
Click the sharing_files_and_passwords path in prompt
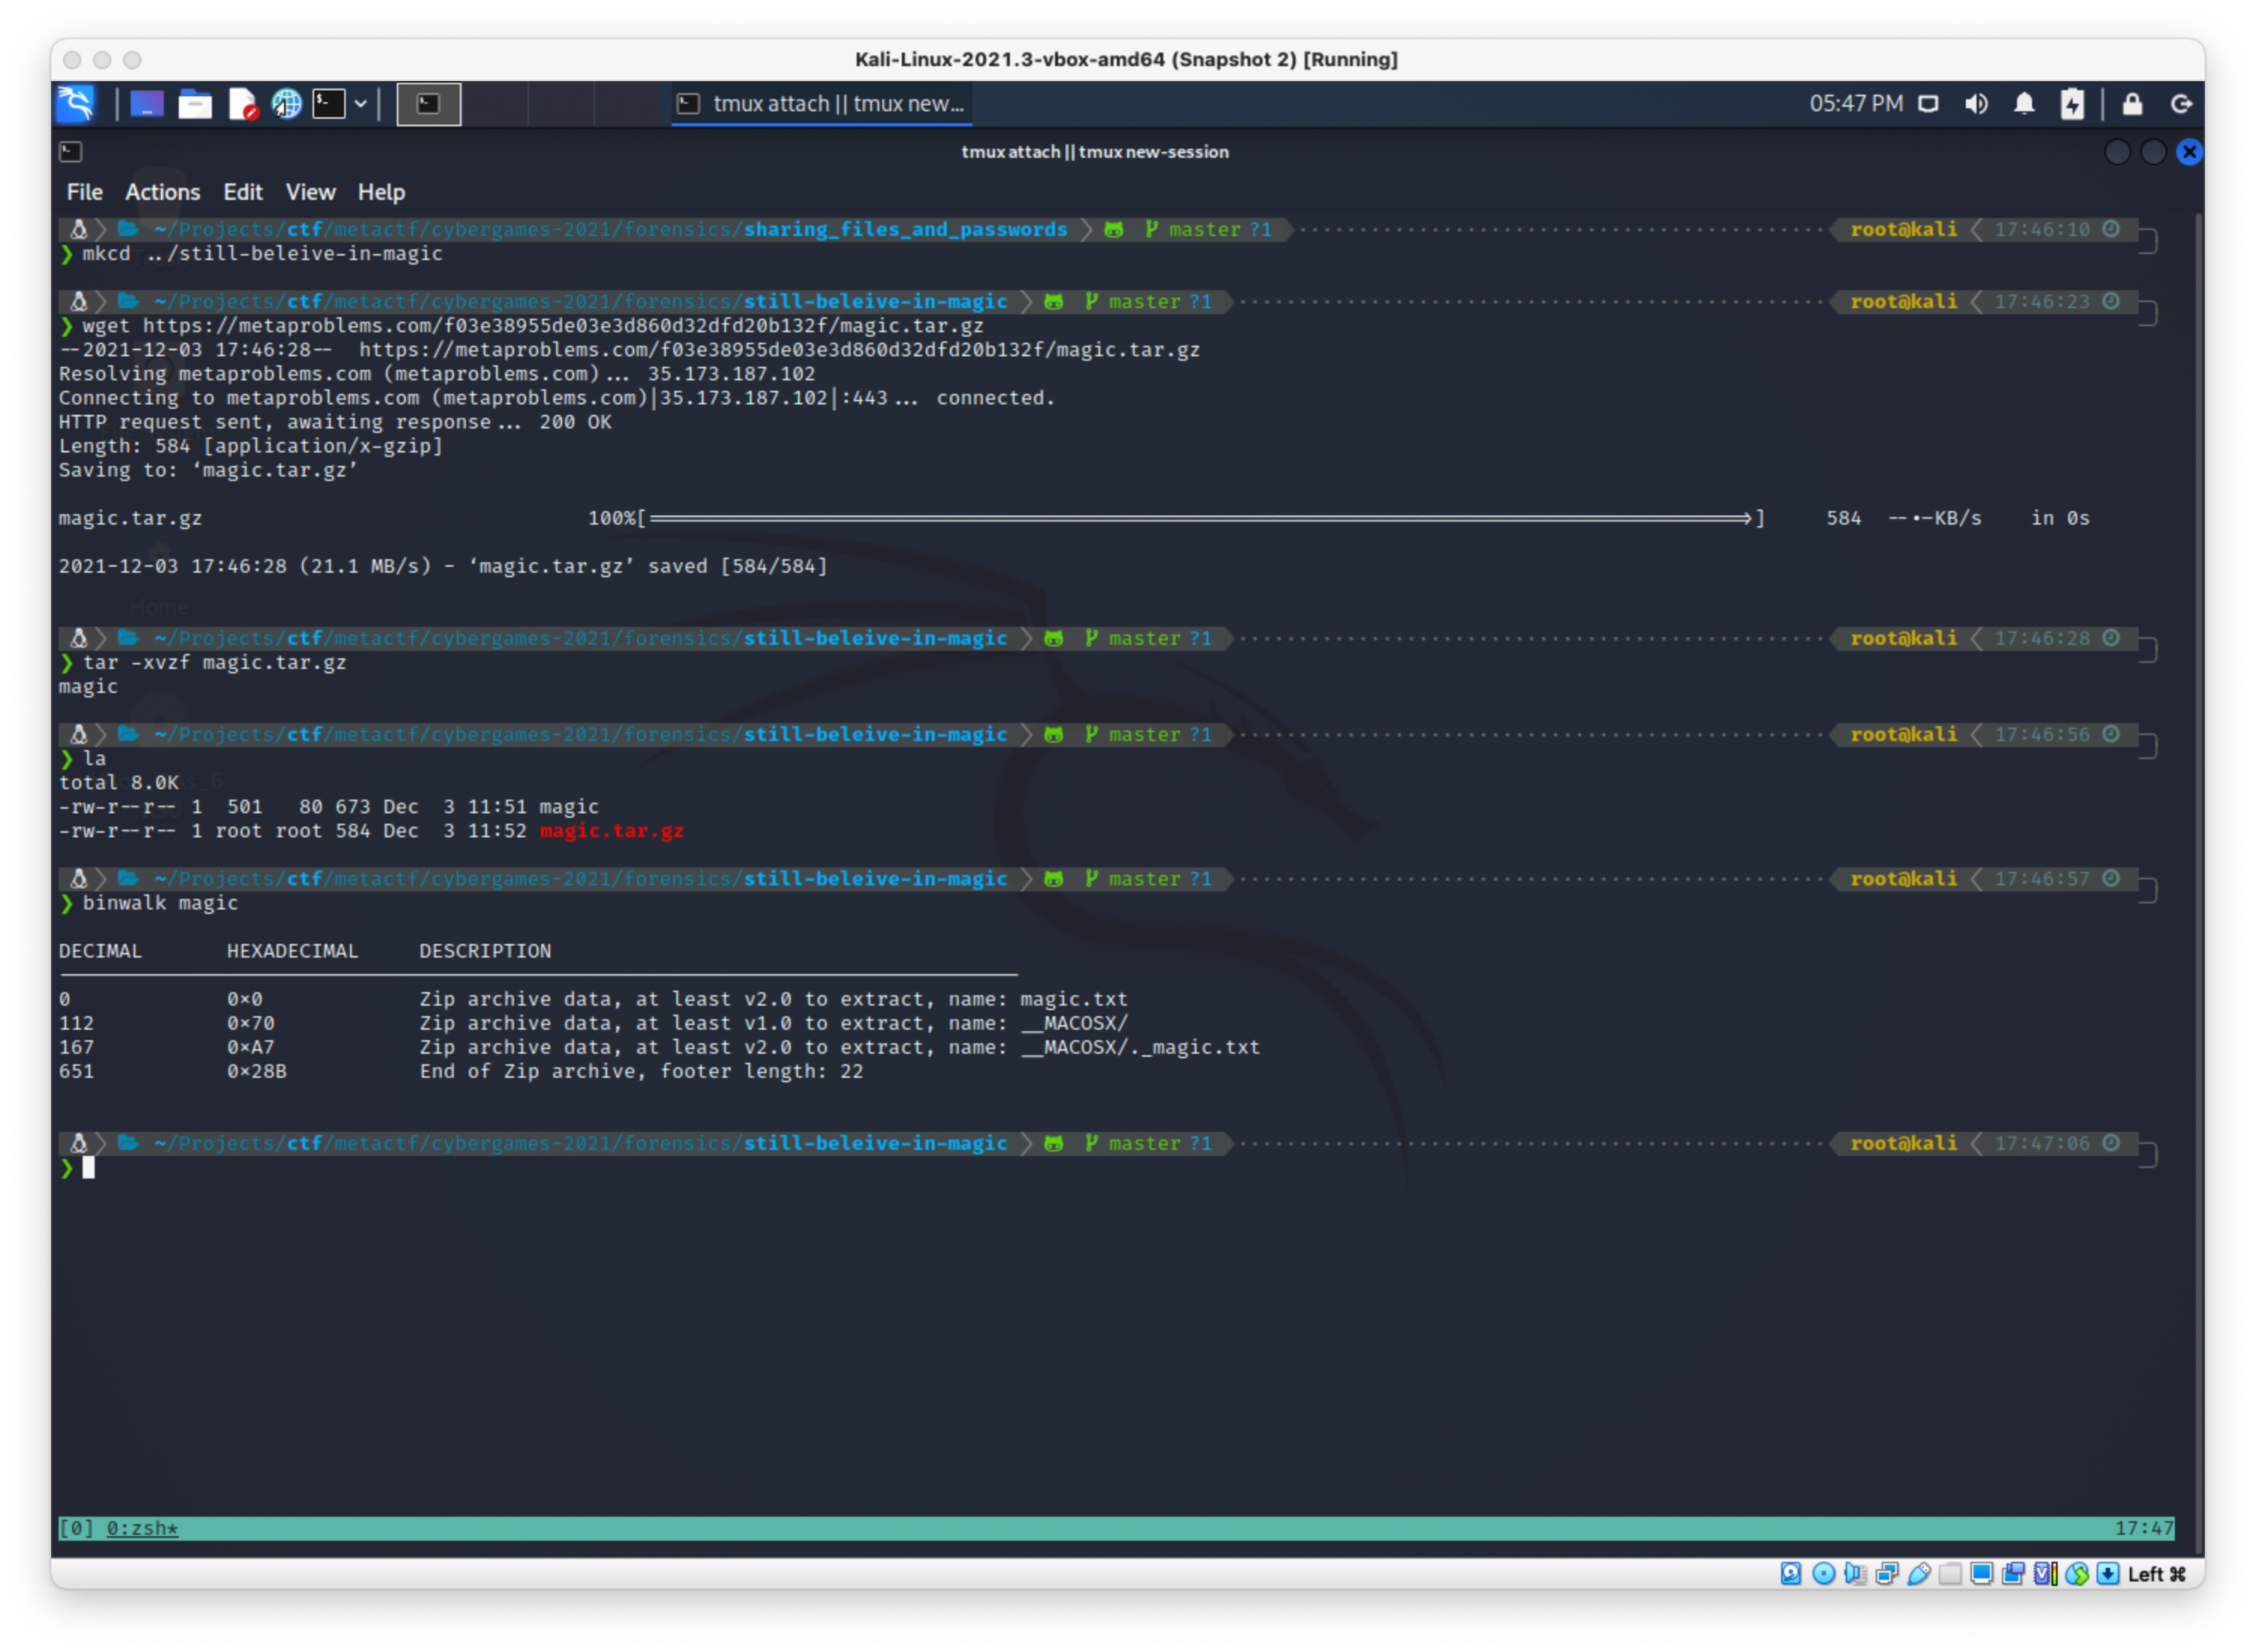coord(905,229)
